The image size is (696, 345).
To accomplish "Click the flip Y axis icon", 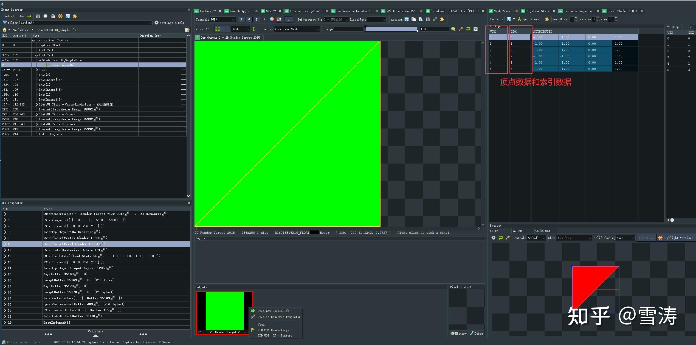I will (x=254, y=29).
